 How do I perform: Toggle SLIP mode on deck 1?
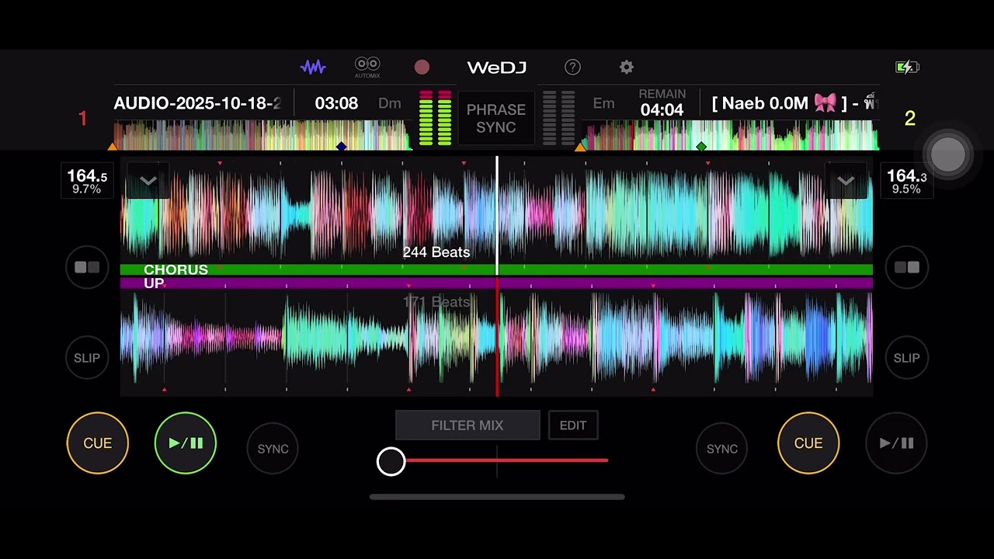pos(87,358)
